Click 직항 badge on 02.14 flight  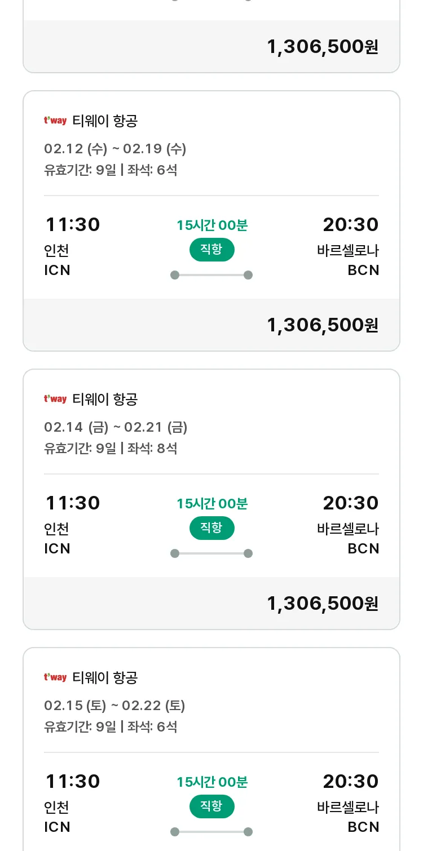(211, 528)
